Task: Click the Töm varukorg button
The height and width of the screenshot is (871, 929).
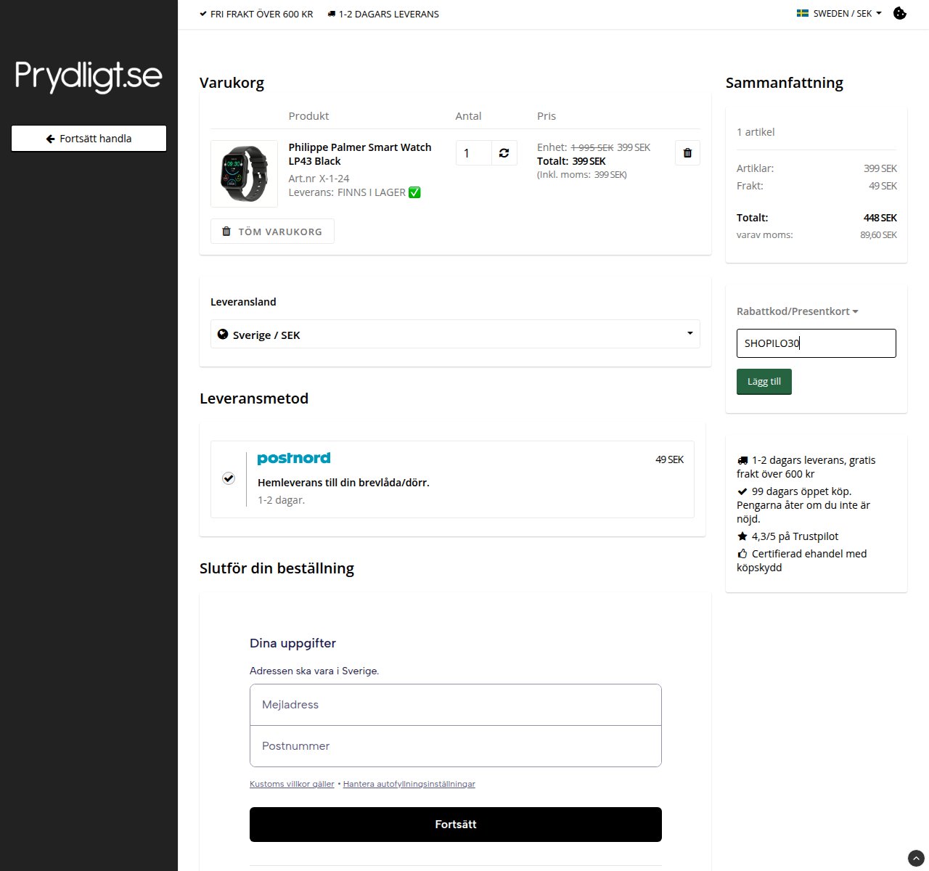Action: [x=272, y=232]
